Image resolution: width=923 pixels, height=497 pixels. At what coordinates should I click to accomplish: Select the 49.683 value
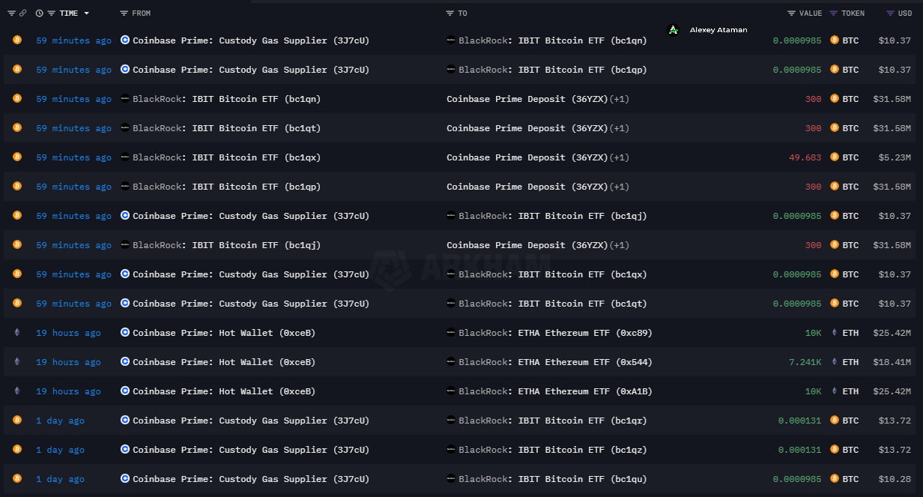(x=805, y=157)
